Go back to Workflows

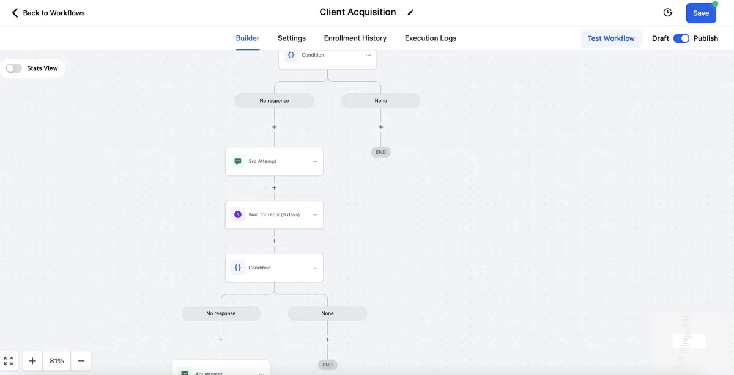pyautogui.click(x=48, y=13)
